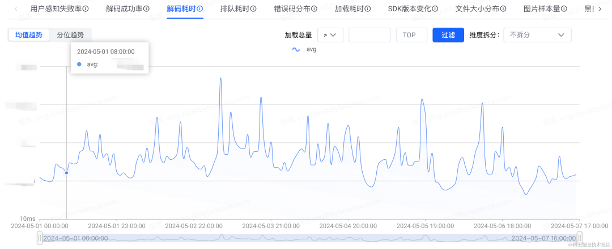The width and height of the screenshot is (612, 249).
Task: Toggle the avg legend series
Action: point(304,50)
